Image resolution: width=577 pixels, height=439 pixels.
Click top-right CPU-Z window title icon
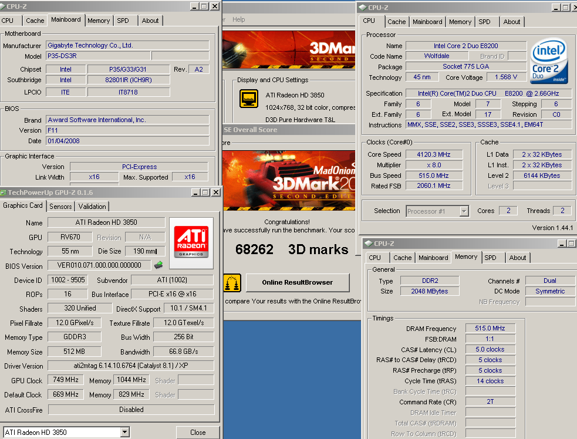click(x=363, y=8)
